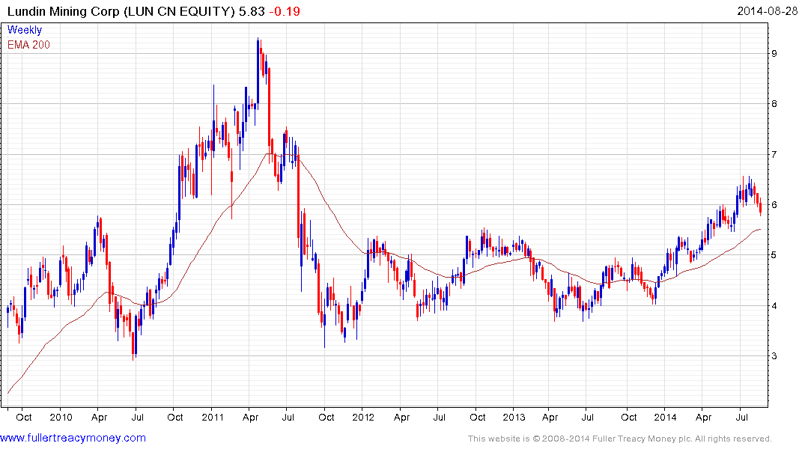
Task: Click the first 'Oct' axis label before 2010
Action: [24, 417]
